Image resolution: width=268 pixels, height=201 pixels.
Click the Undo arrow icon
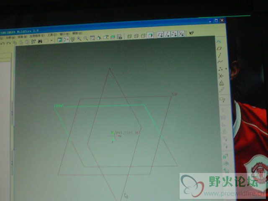click(3, 44)
